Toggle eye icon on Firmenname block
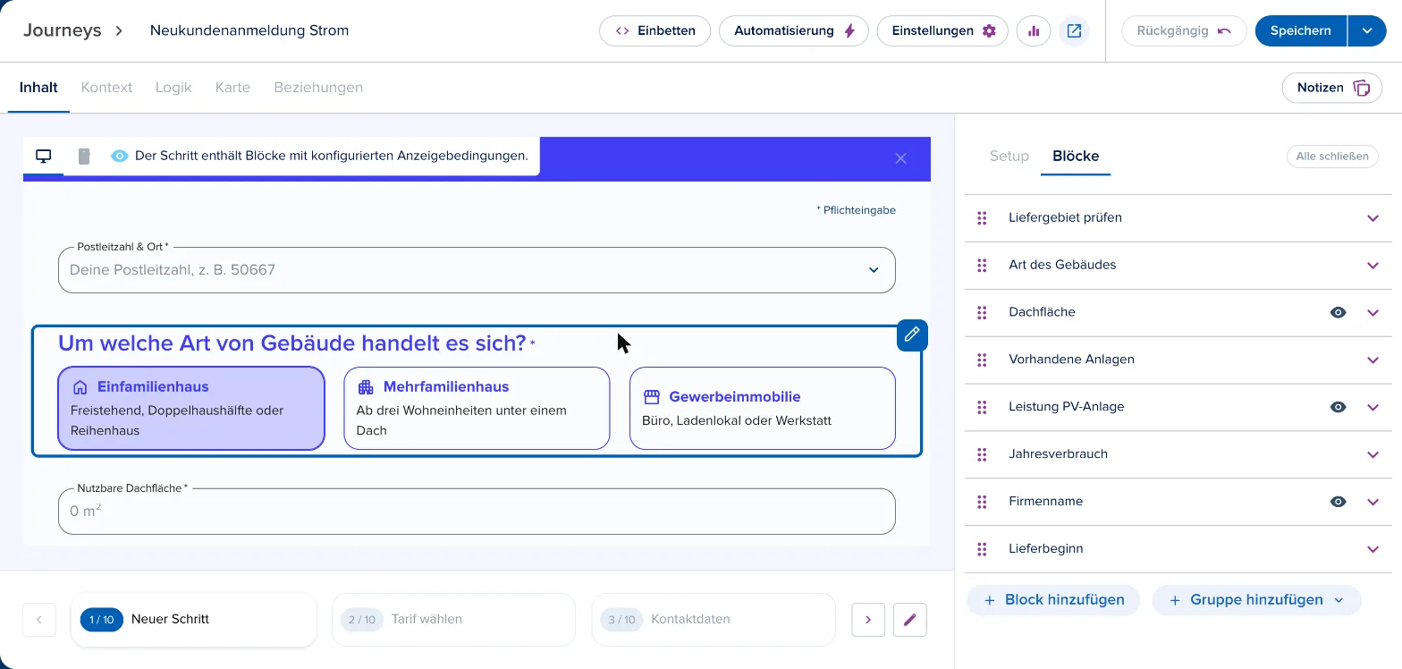The image size is (1402, 669). (x=1339, y=502)
